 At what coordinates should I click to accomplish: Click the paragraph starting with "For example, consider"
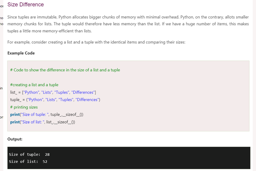tap(96, 42)
